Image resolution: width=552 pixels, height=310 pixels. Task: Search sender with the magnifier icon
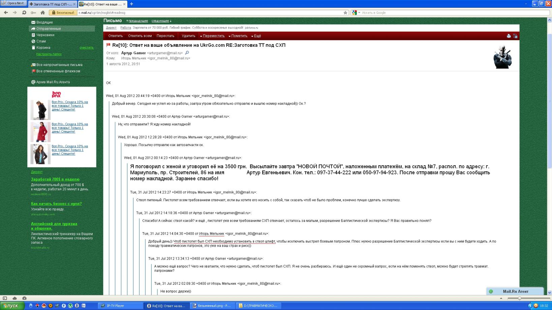pos(187,53)
